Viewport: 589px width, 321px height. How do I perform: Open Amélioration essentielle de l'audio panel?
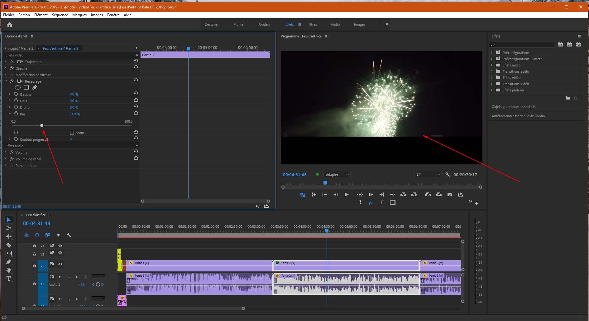pyautogui.click(x=518, y=116)
